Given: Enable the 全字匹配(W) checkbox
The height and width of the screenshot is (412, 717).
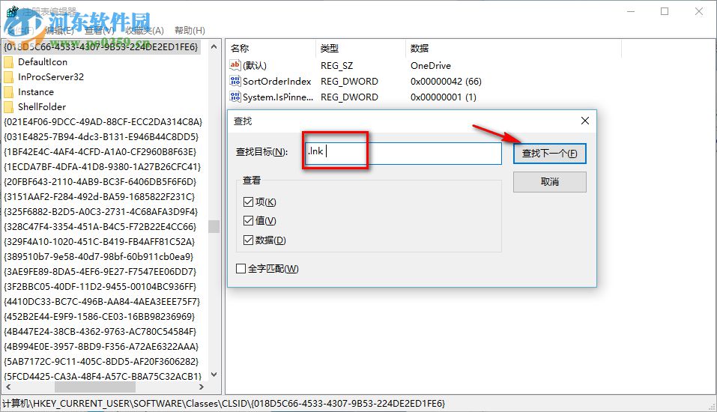Looking at the screenshot, I should [x=241, y=269].
